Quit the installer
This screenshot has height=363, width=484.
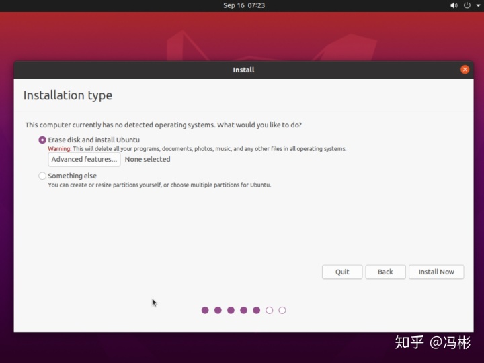coord(342,272)
